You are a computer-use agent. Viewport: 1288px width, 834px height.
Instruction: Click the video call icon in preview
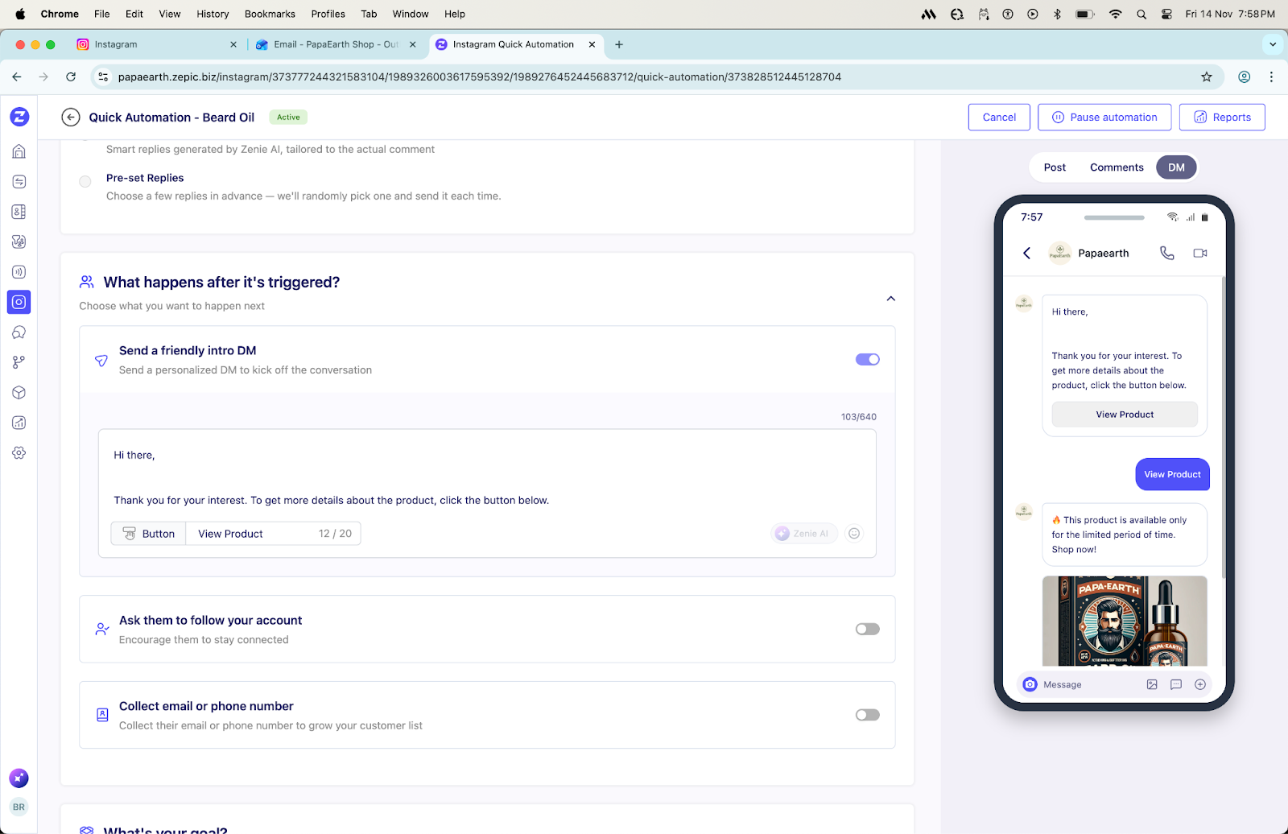[x=1200, y=253]
